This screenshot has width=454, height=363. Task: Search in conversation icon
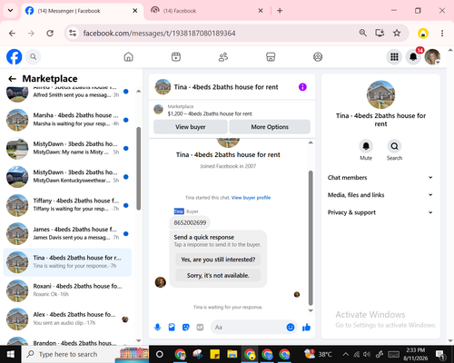394,146
